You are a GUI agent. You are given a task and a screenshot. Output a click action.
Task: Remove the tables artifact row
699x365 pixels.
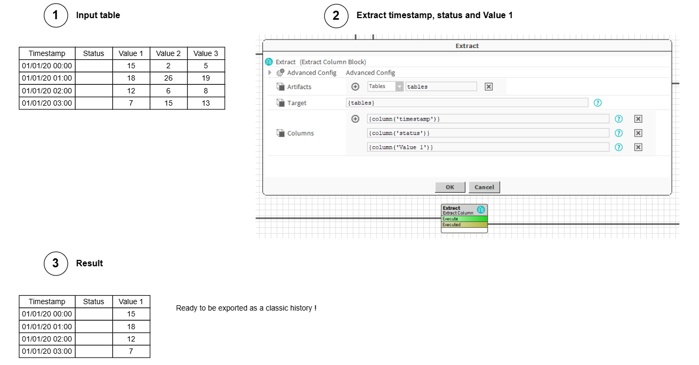(x=488, y=86)
